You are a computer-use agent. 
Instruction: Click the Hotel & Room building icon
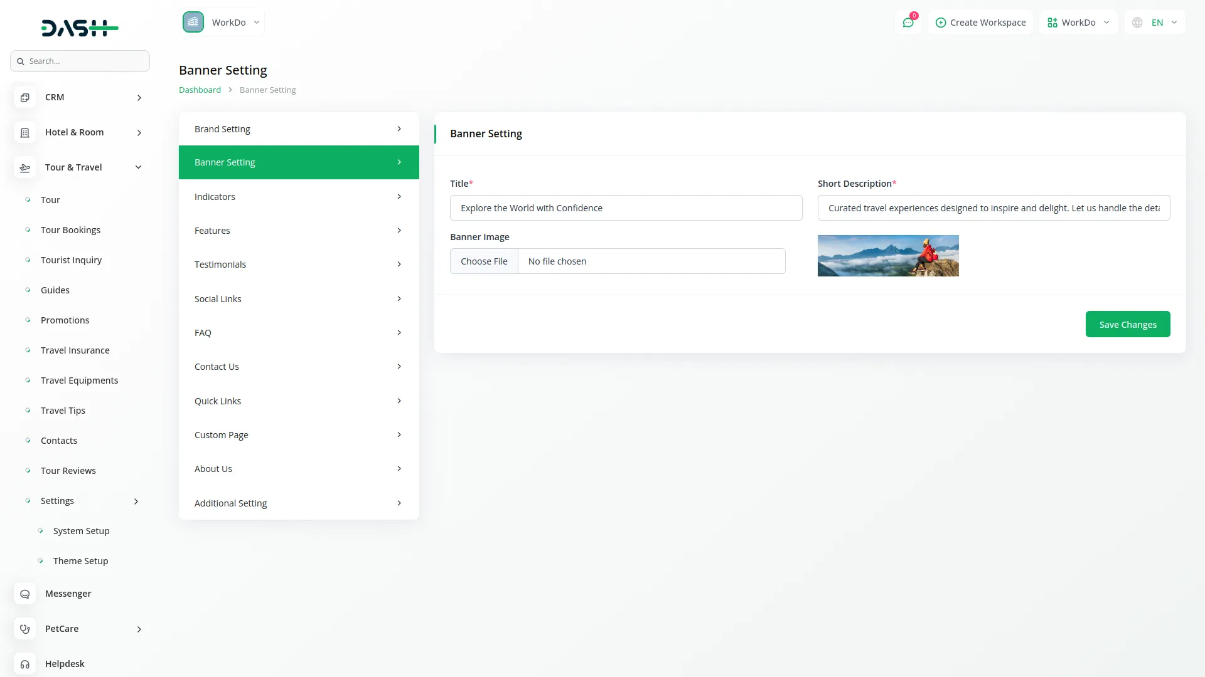pyautogui.click(x=25, y=133)
